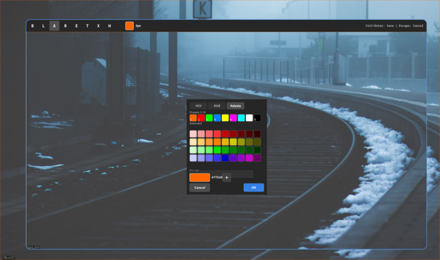Pick yellow preset number 5
This screenshot has height=260, width=440.
(x=225, y=118)
